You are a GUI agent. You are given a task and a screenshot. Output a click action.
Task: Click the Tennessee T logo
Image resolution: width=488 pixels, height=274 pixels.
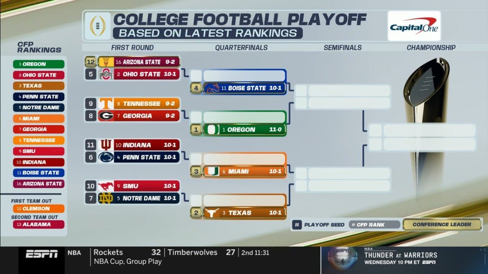click(106, 104)
